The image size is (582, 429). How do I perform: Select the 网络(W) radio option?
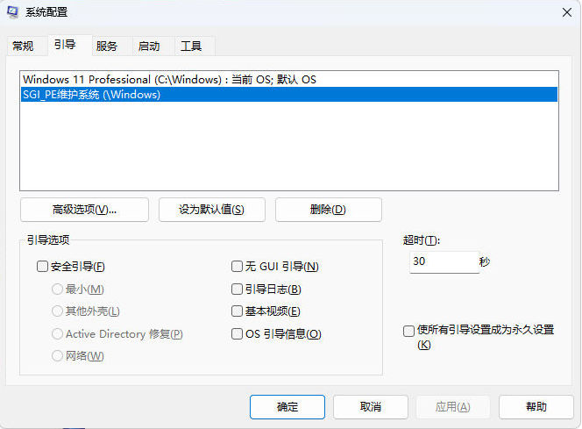pos(57,356)
